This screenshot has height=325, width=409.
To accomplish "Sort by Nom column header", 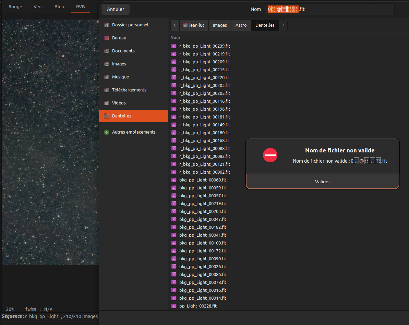I will 175,38.
